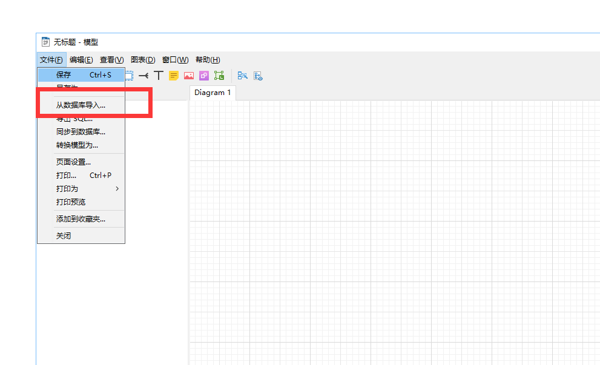Viewport: 600px width, 365px height.
Task: Open the 帮助(H) menu
Action: pyautogui.click(x=208, y=60)
